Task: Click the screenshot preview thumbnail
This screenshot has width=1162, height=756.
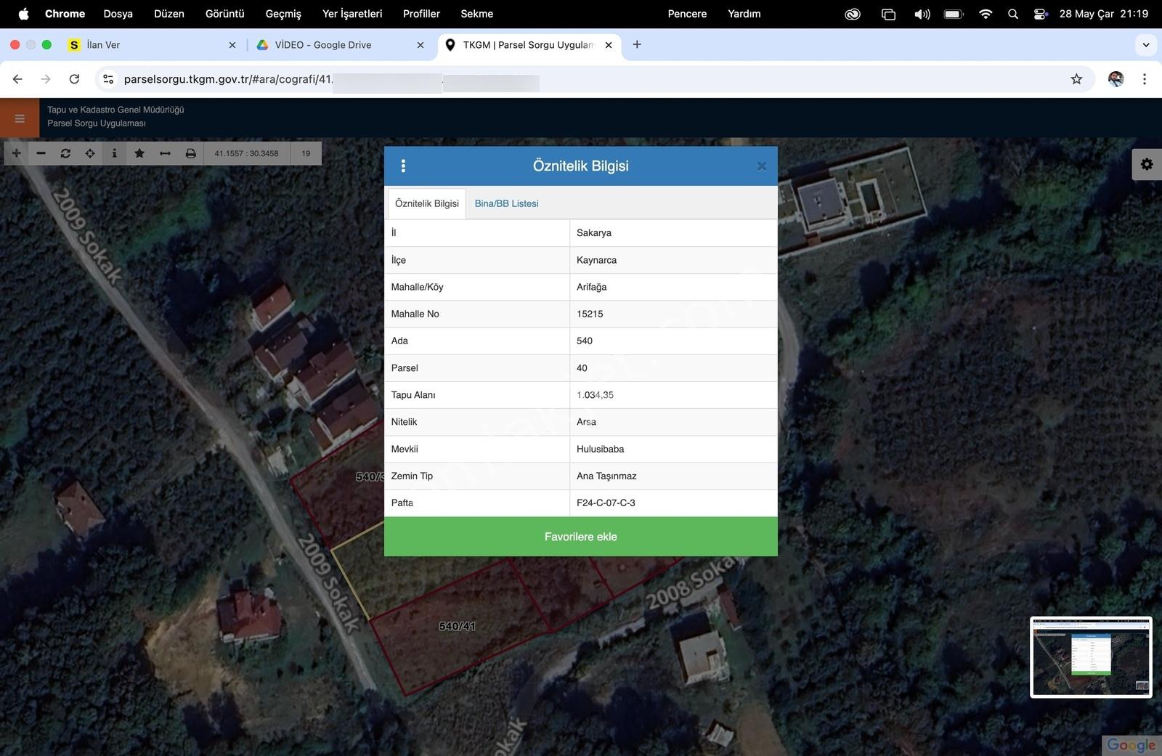Action: tap(1091, 657)
